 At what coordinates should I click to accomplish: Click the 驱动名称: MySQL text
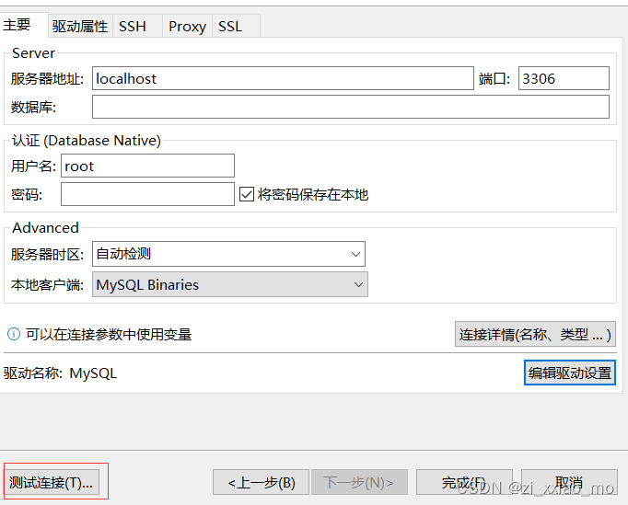pyautogui.click(x=60, y=373)
